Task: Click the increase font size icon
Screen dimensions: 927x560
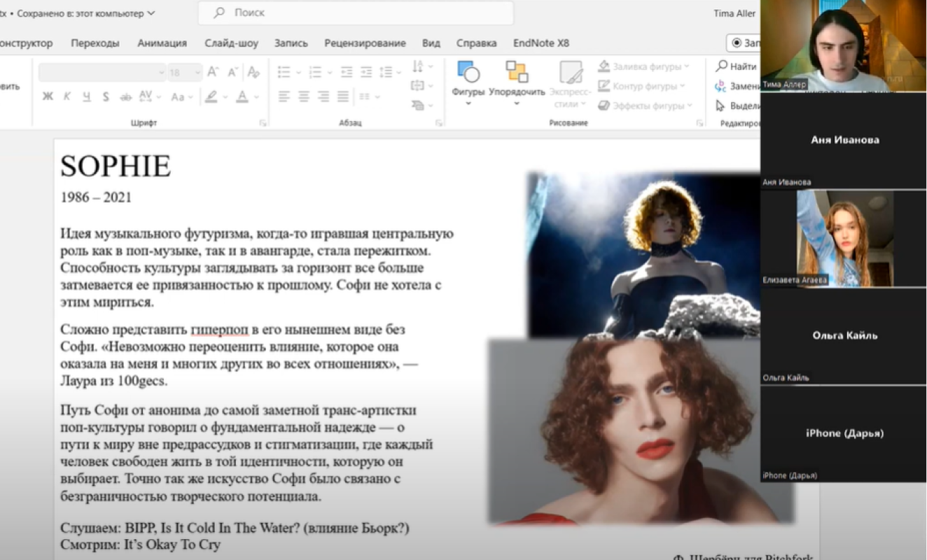Action: (x=213, y=72)
